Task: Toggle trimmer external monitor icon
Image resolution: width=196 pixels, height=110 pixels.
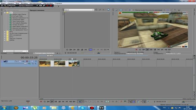Action: 108,10
